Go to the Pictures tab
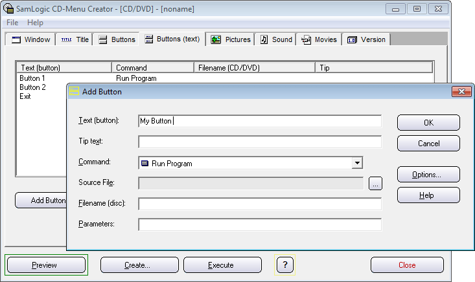This screenshot has width=475, height=282. pos(230,39)
